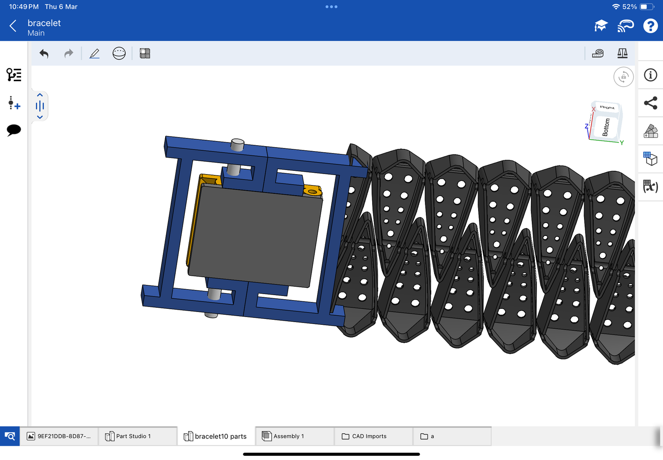
Task: Switch to the Part Studio 1 tab
Action: click(x=138, y=436)
